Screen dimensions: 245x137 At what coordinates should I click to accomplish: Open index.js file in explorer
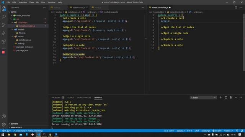point(28,43)
